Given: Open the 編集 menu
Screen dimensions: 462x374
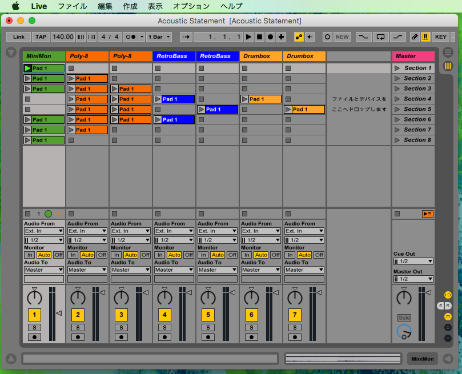Looking at the screenshot, I should [105, 6].
